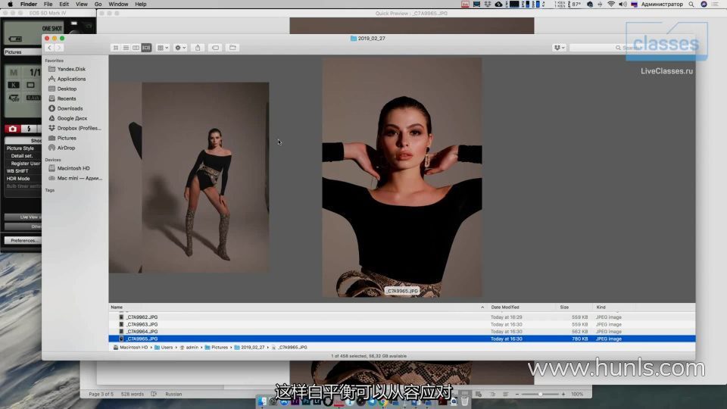Click Users in the path bar
Viewport: 727px width, 409px height.
[164, 348]
